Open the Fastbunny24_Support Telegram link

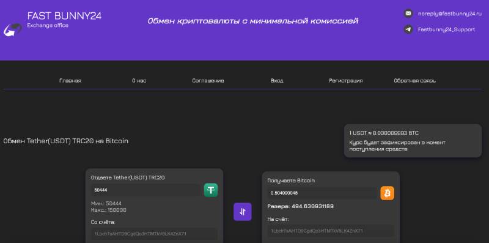[x=446, y=29]
